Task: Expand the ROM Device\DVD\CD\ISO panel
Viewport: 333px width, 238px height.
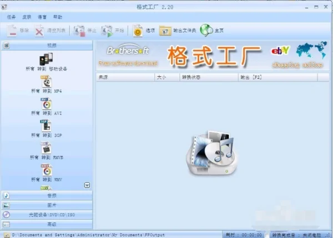Action: point(47,215)
